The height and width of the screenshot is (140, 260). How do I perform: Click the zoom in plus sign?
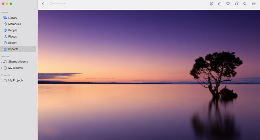(64, 4)
